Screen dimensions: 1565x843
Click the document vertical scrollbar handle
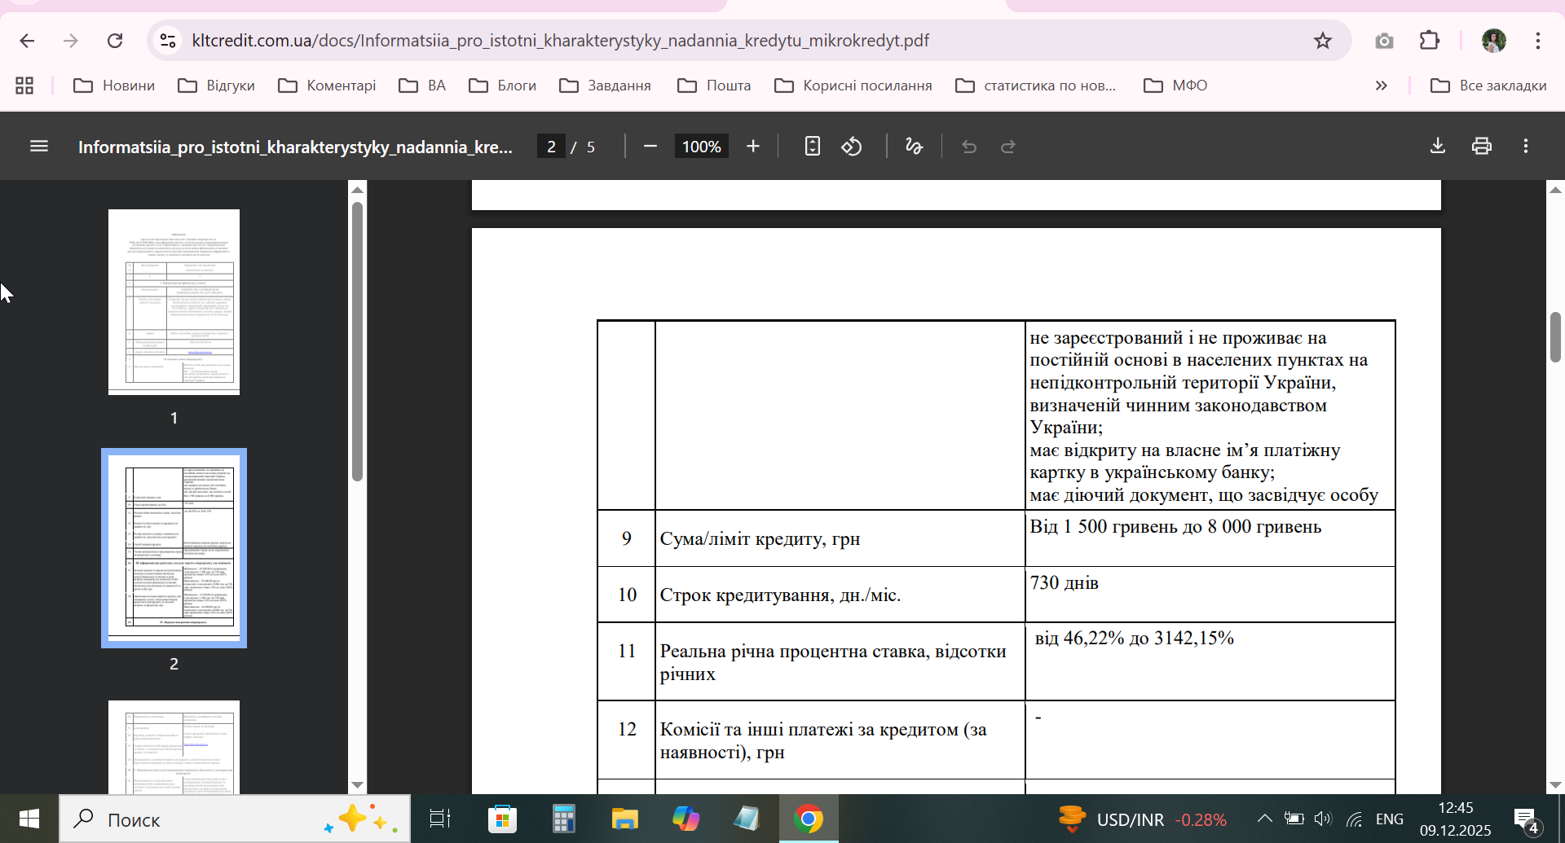[1555, 336]
